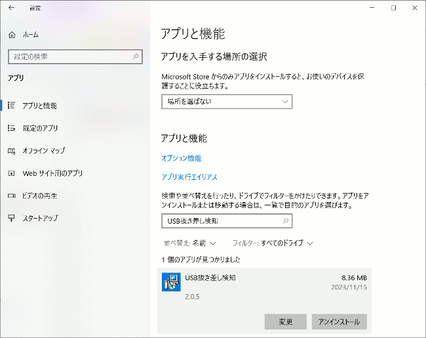Open the オプション機能 link
Viewport: 426px width, 338px height.
click(x=182, y=158)
